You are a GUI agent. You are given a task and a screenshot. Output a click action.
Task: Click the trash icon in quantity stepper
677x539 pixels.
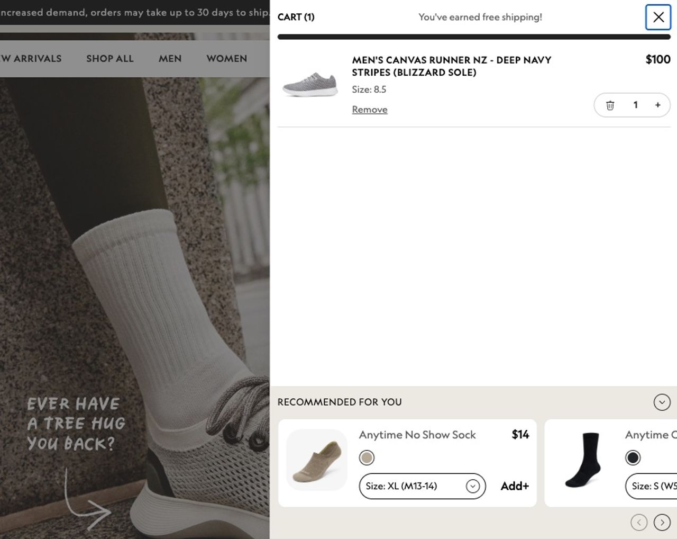(x=610, y=105)
